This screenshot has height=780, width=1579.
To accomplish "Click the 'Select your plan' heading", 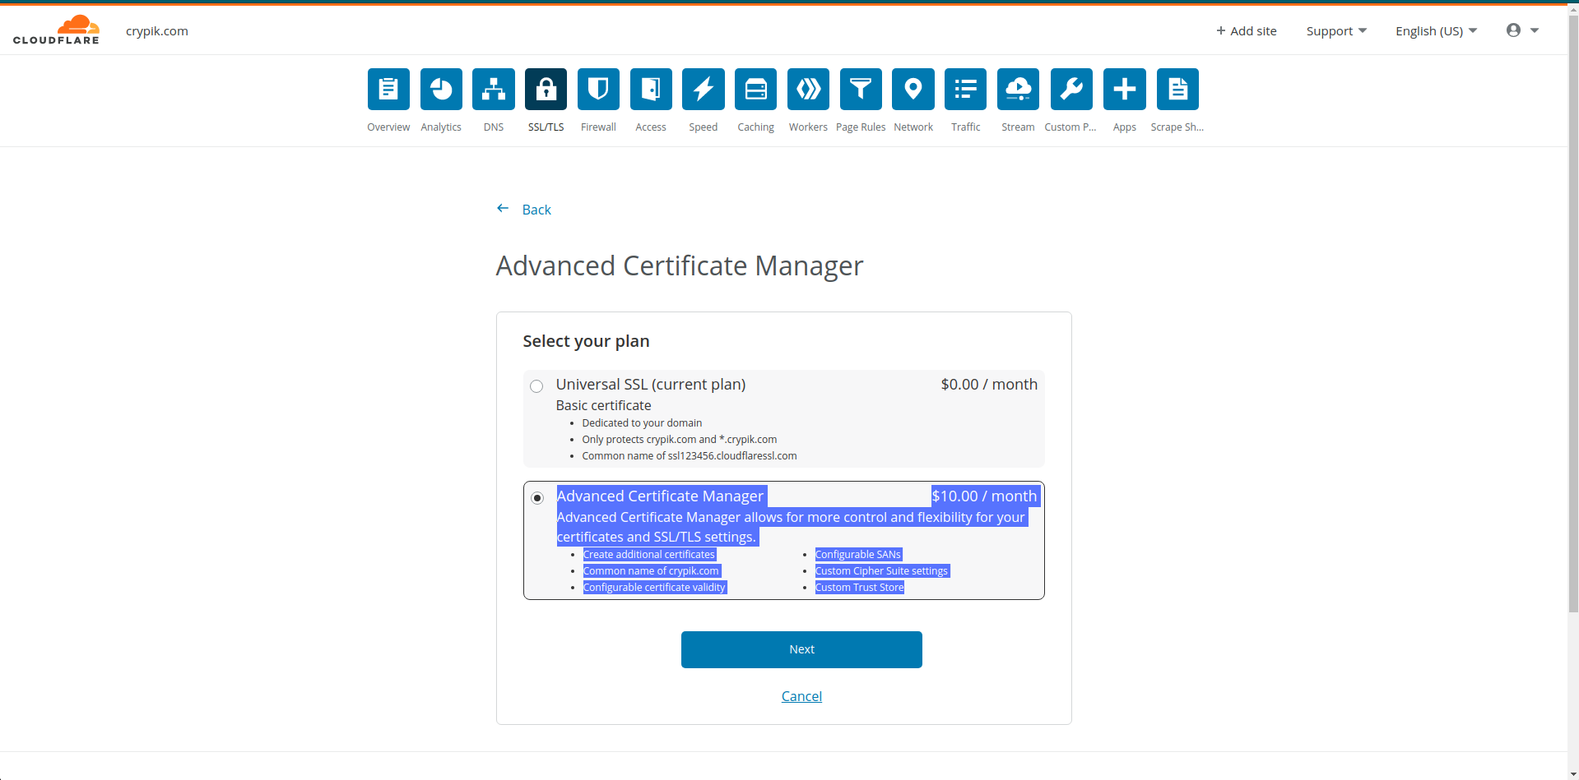I will pos(586,341).
